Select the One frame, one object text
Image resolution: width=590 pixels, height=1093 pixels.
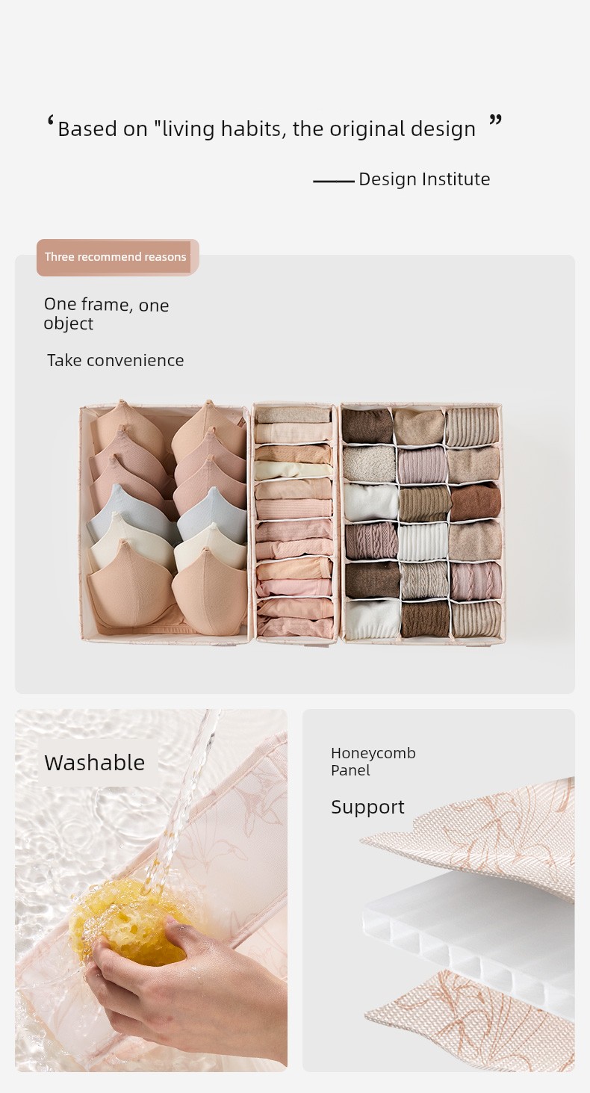click(106, 314)
